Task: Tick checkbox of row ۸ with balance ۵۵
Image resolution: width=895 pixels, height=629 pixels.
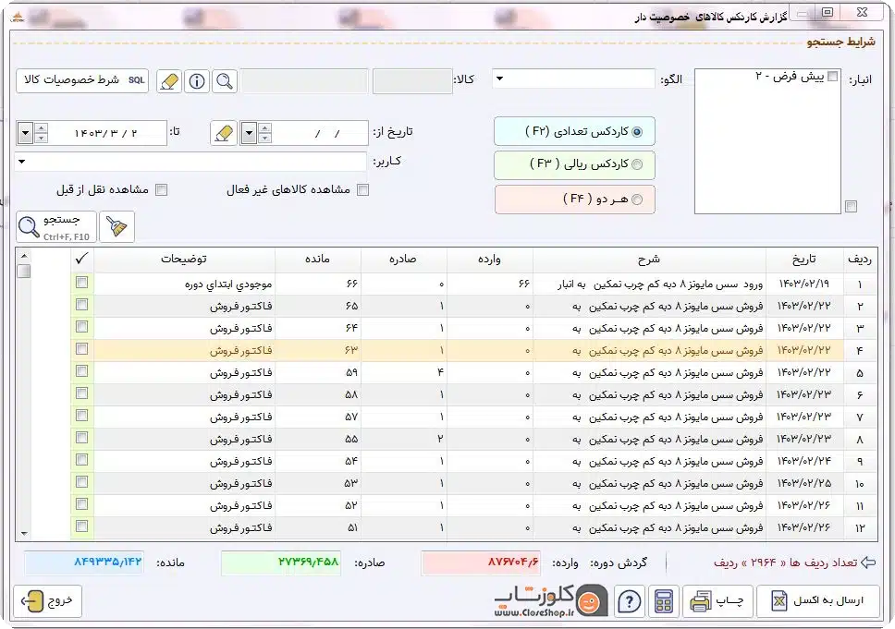Action: [x=81, y=438]
